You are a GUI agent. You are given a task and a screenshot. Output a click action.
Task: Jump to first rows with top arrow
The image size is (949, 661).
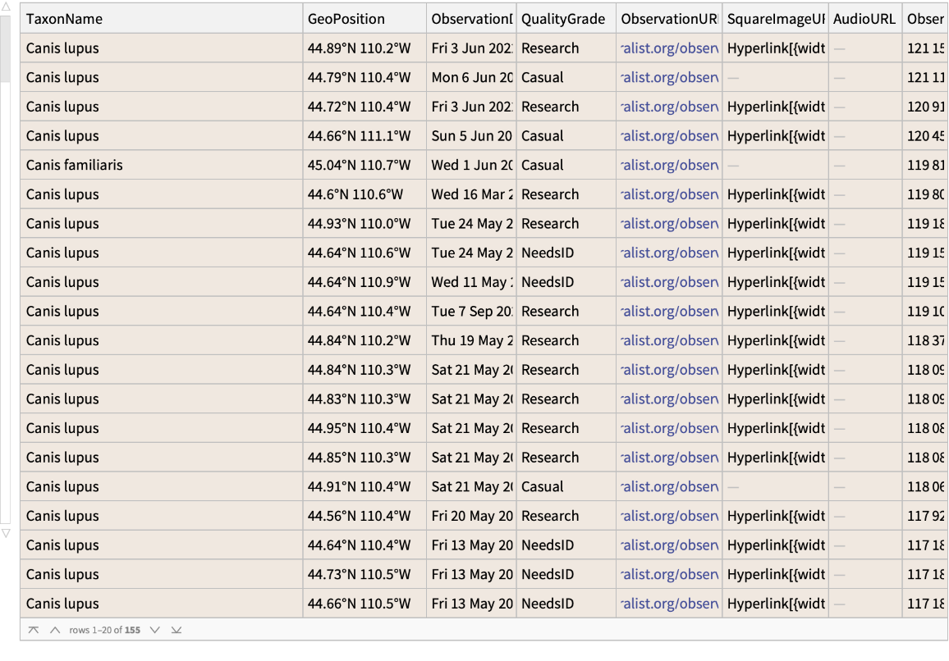33,630
